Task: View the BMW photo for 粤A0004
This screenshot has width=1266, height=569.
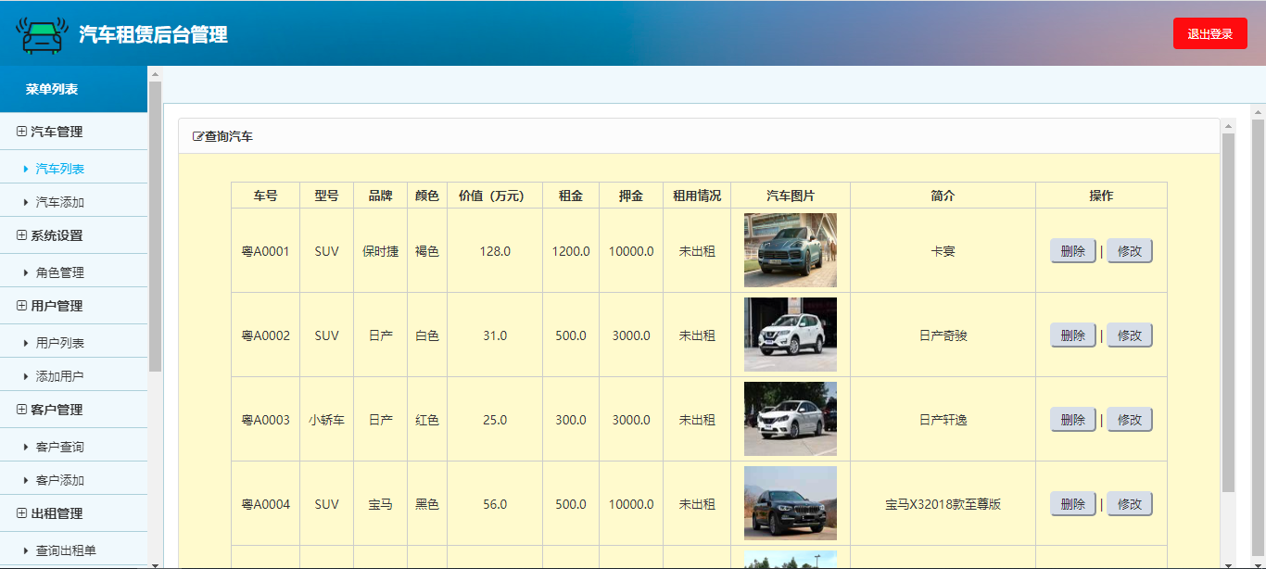Action: click(791, 503)
